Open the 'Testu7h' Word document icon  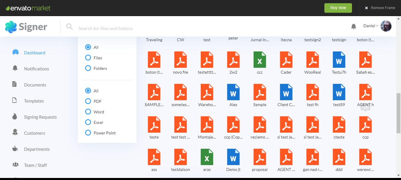click(x=339, y=60)
